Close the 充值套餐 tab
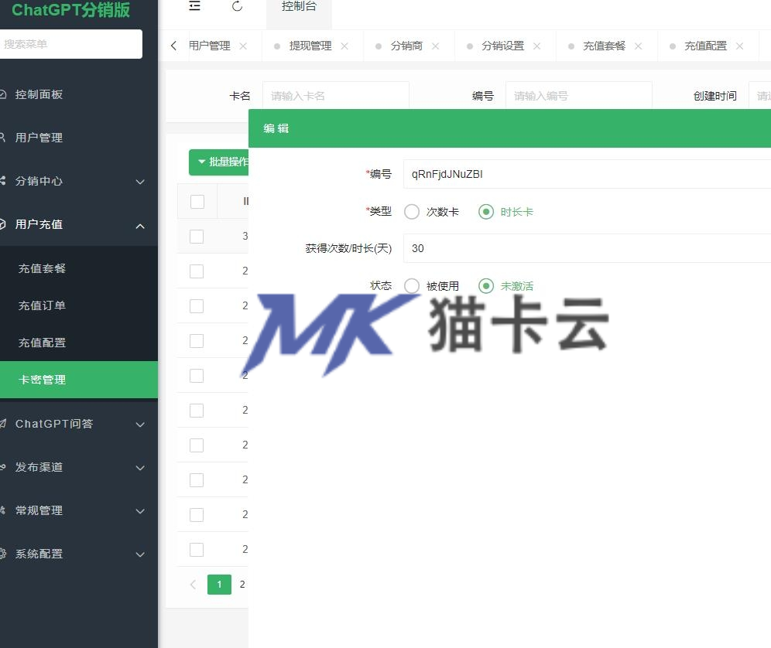771x648 pixels. 638,46
